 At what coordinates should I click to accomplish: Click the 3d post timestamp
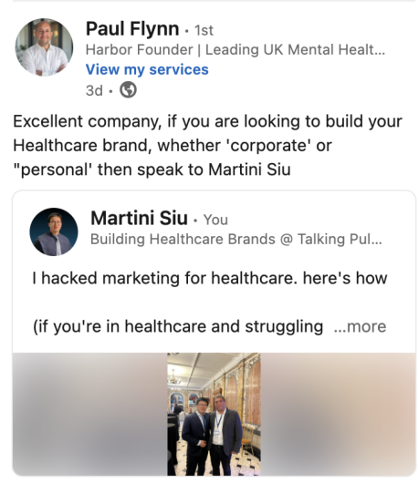coord(94,90)
